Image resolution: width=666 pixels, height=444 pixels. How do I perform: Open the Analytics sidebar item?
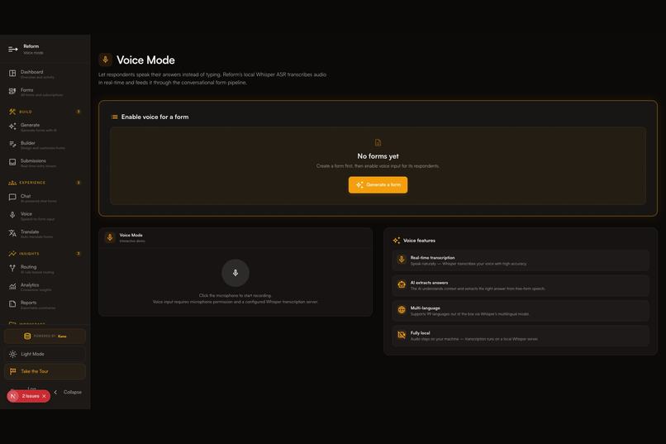click(x=45, y=286)
